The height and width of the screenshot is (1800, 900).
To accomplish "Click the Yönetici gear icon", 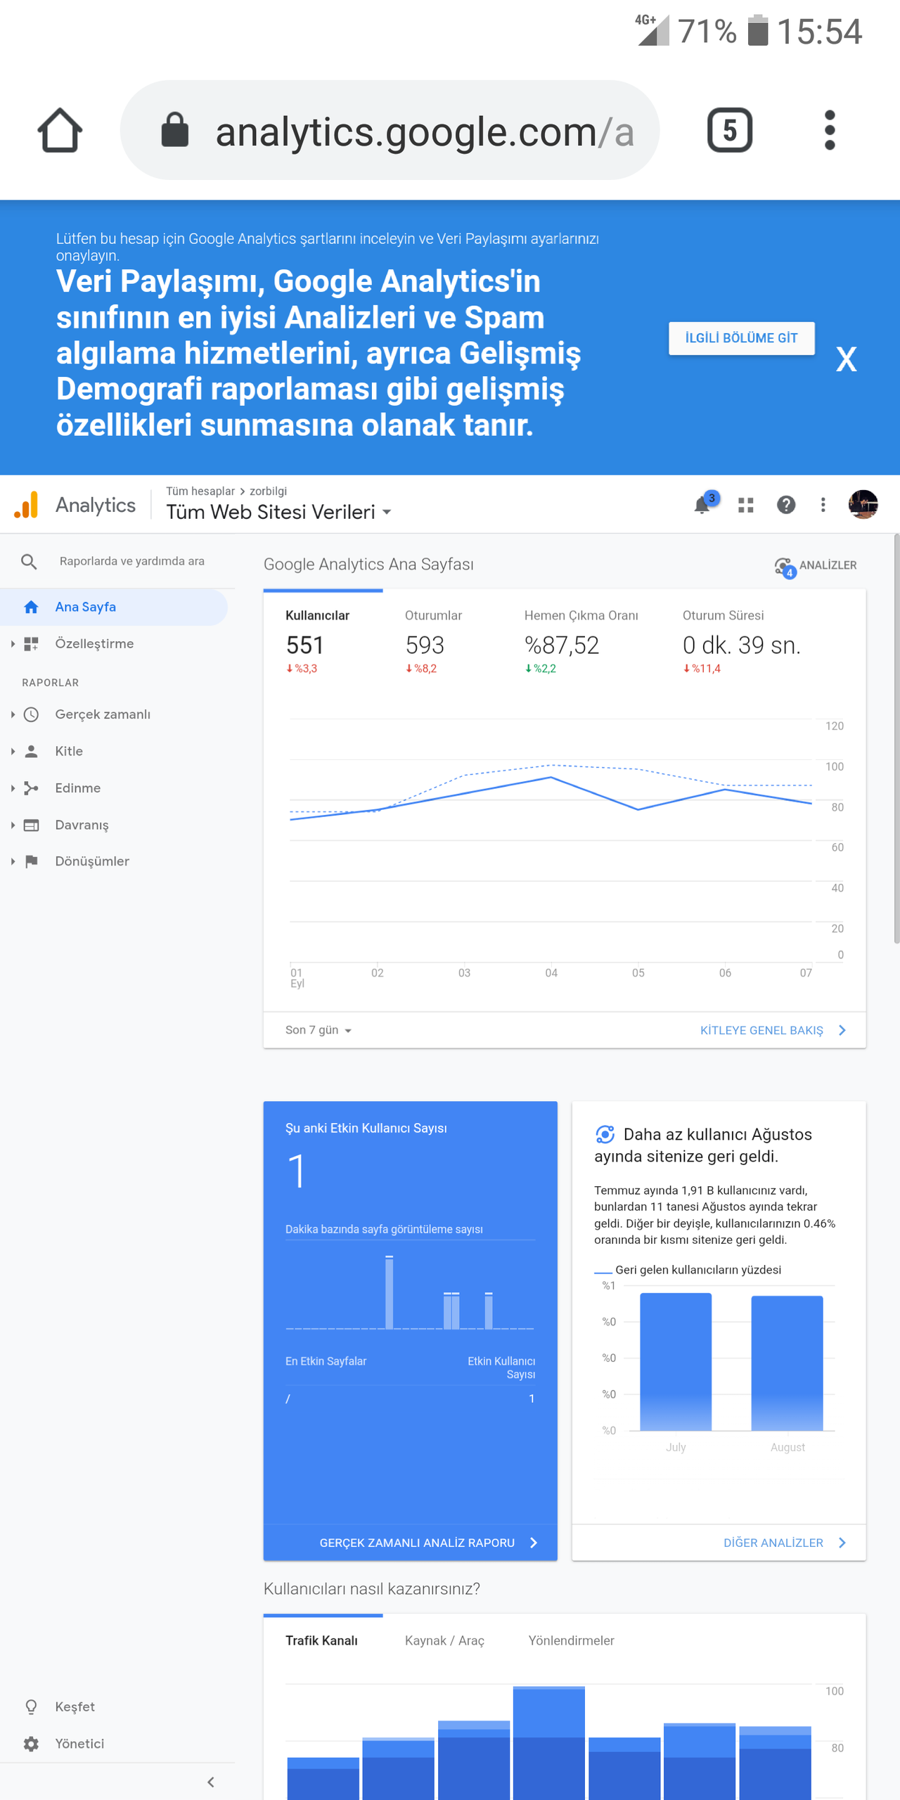I will pos(31,1744).
